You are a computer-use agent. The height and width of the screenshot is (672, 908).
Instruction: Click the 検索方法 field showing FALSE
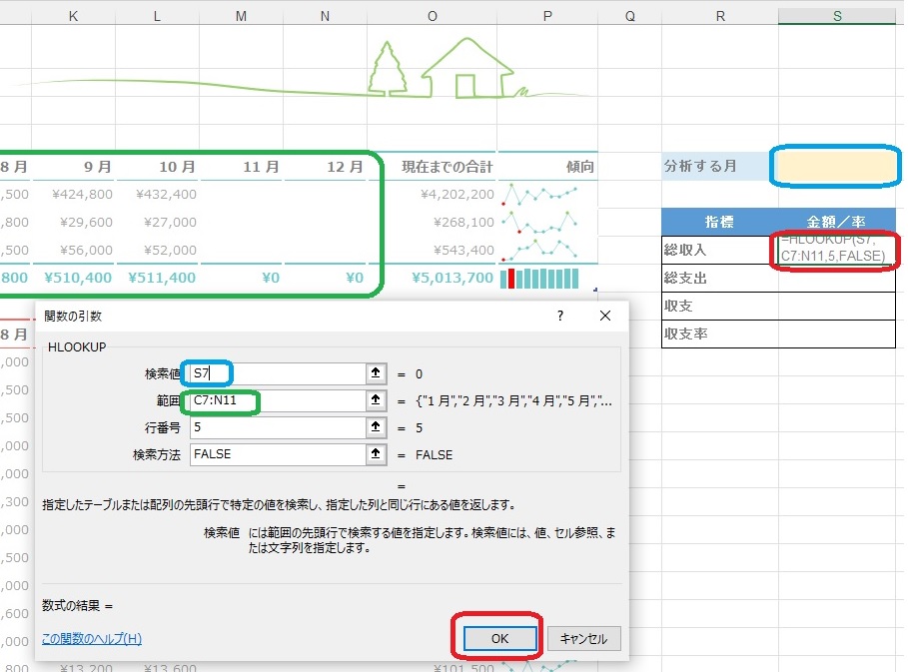click(x=278, y=453)
